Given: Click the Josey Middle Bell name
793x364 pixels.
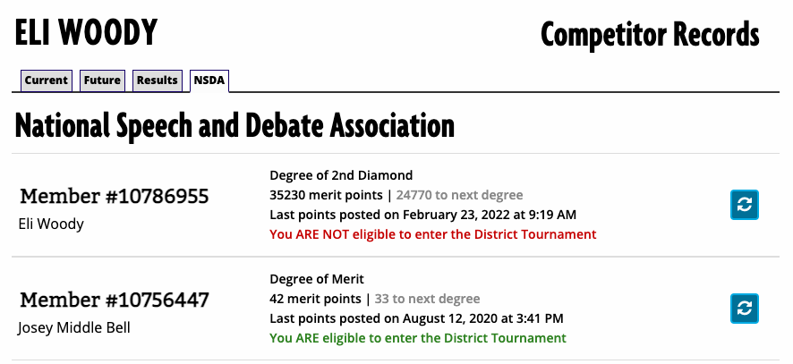Looking at the screenshot, I should coord(74,327).
